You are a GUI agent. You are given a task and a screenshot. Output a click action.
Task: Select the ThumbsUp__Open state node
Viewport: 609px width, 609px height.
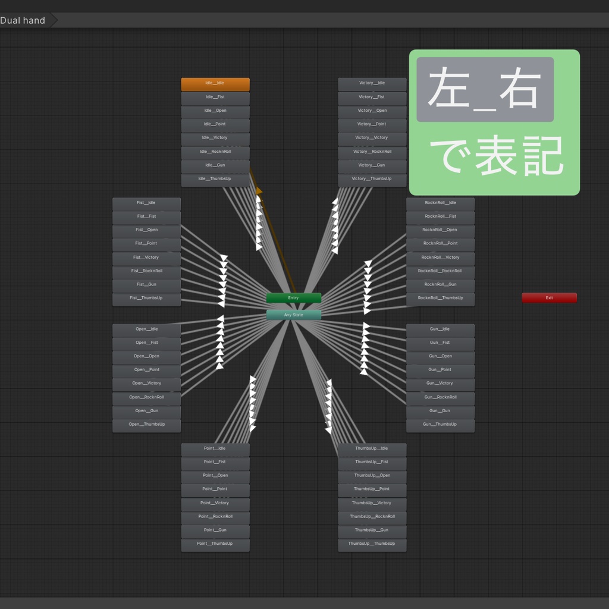(372, 476)
